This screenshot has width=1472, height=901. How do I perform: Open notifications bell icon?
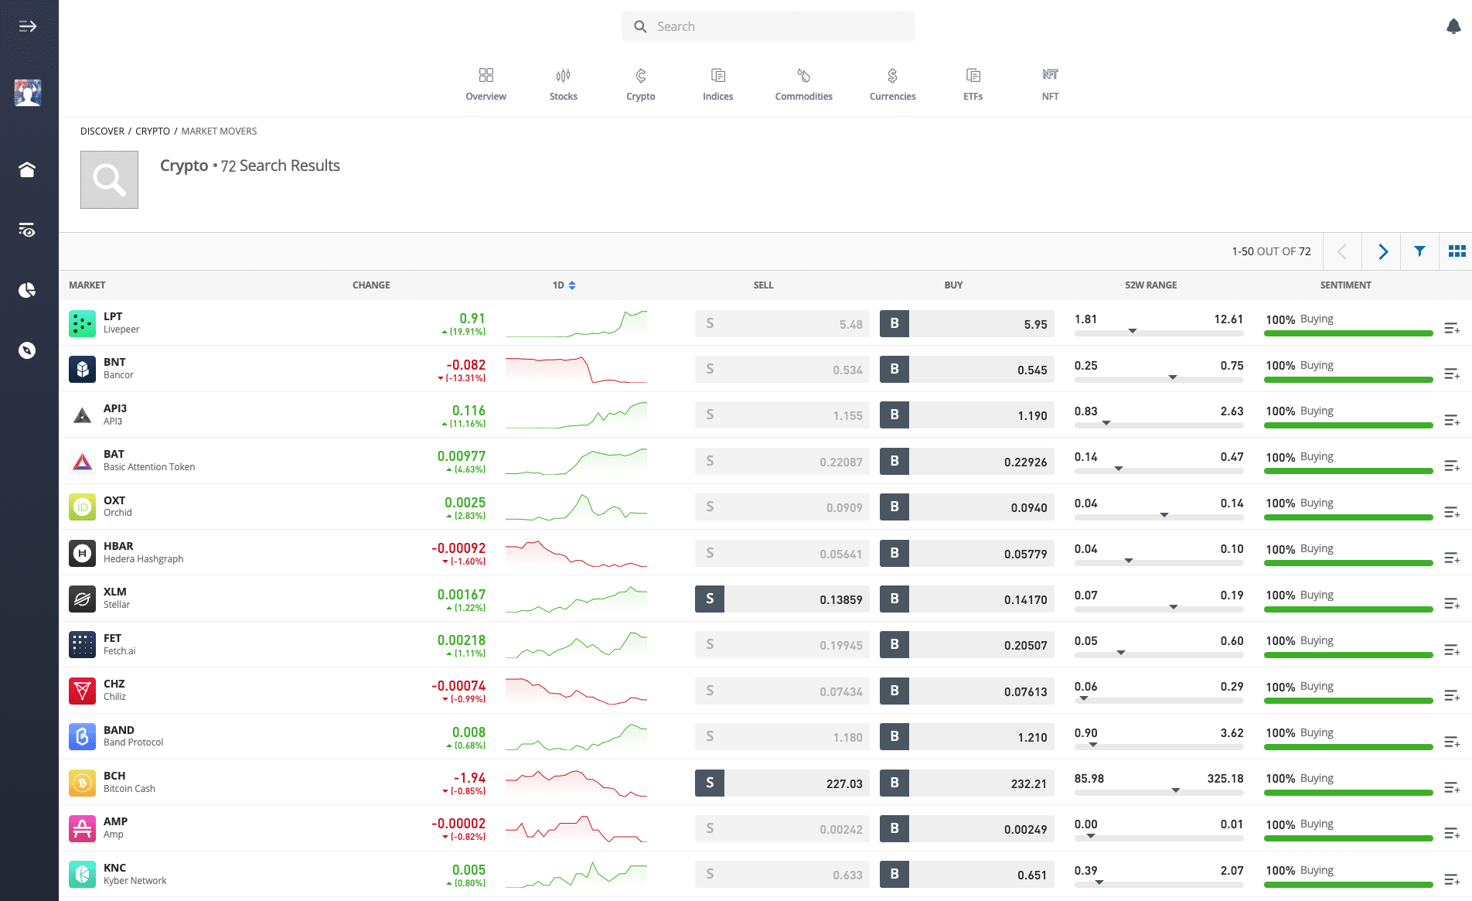pyautogui.click(x=1453, y=26)
